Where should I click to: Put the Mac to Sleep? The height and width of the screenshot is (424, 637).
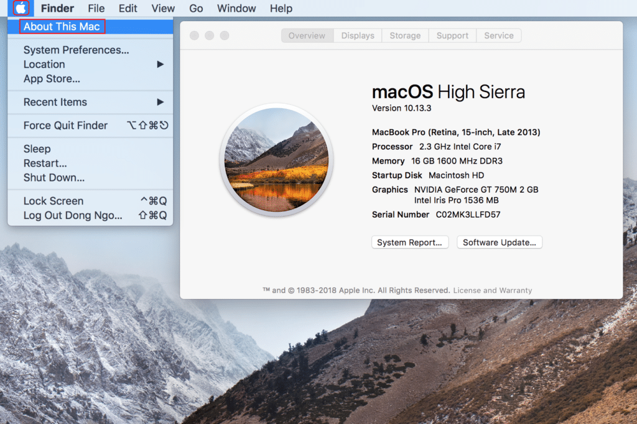[x=90, y=149]
